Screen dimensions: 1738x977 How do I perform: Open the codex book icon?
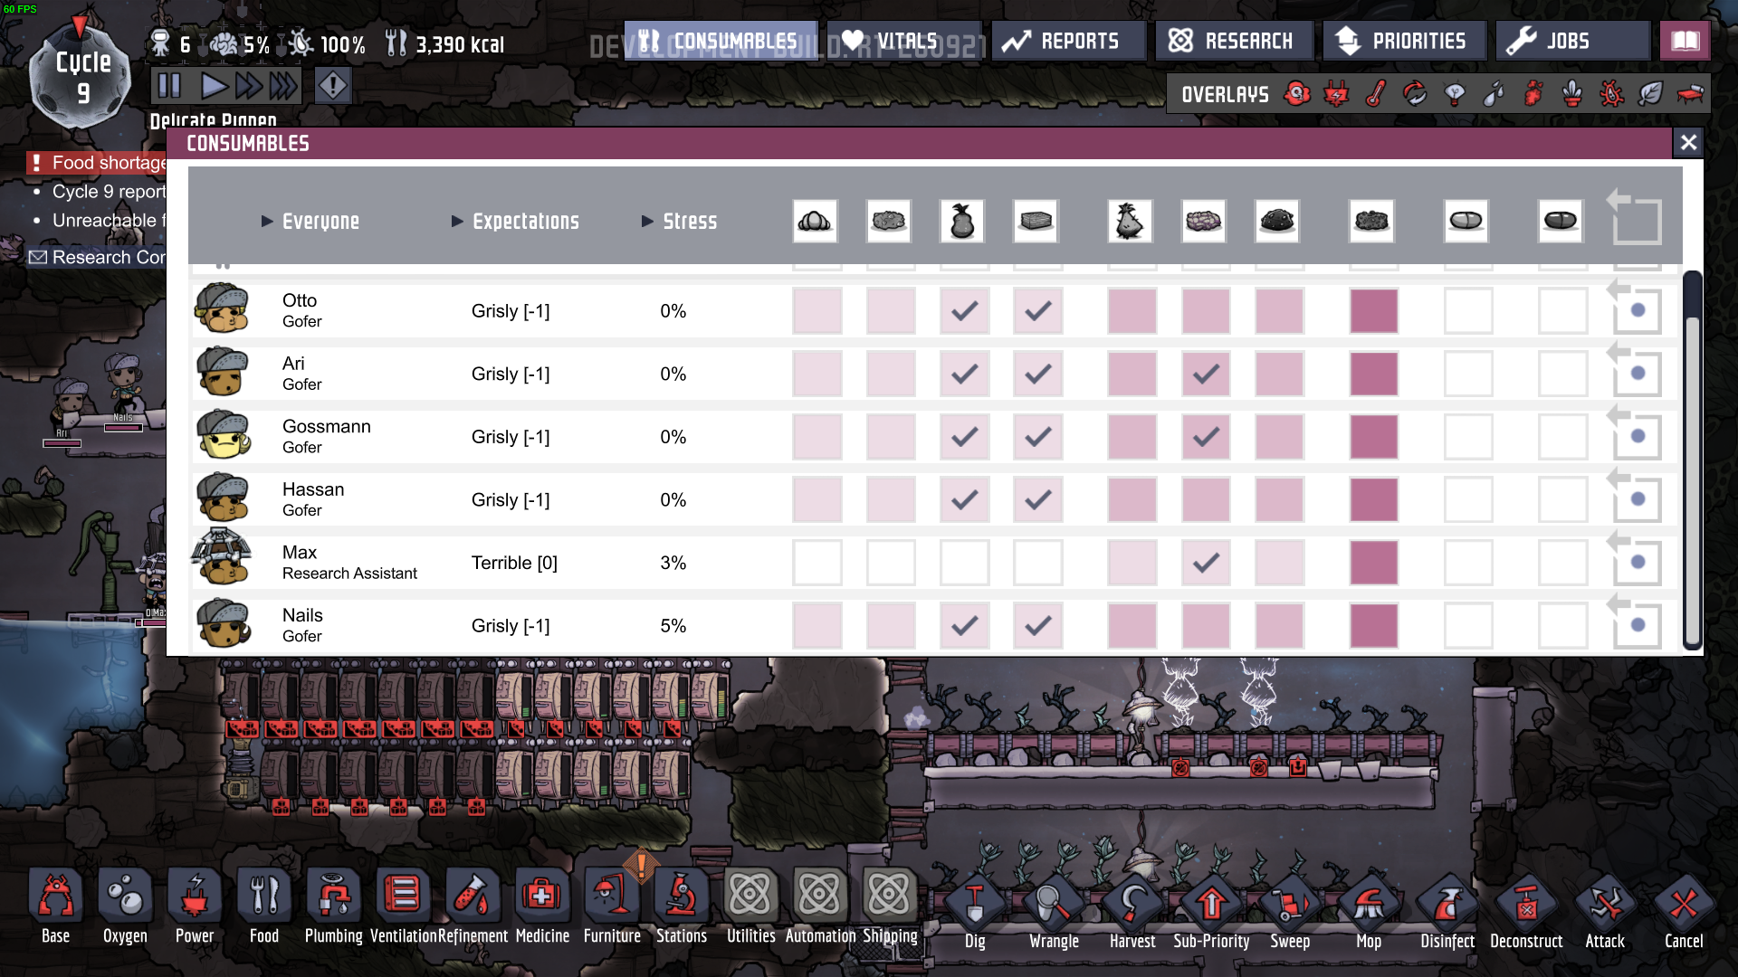pyautogui.click(x=1684, y=41)
